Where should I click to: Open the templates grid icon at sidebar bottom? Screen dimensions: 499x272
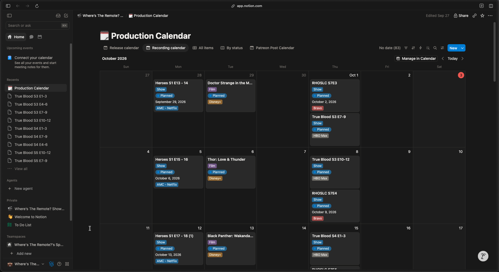pos(67,264)
